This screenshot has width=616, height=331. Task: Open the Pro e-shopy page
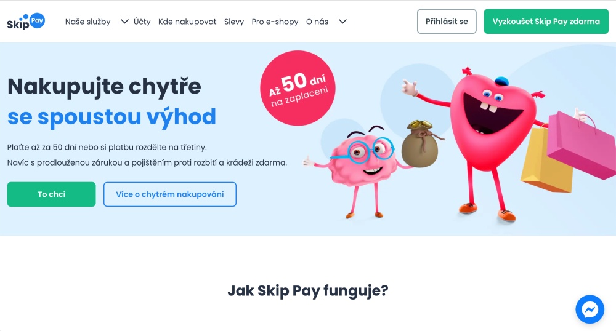pyautogui.click(x=275, y=22)
